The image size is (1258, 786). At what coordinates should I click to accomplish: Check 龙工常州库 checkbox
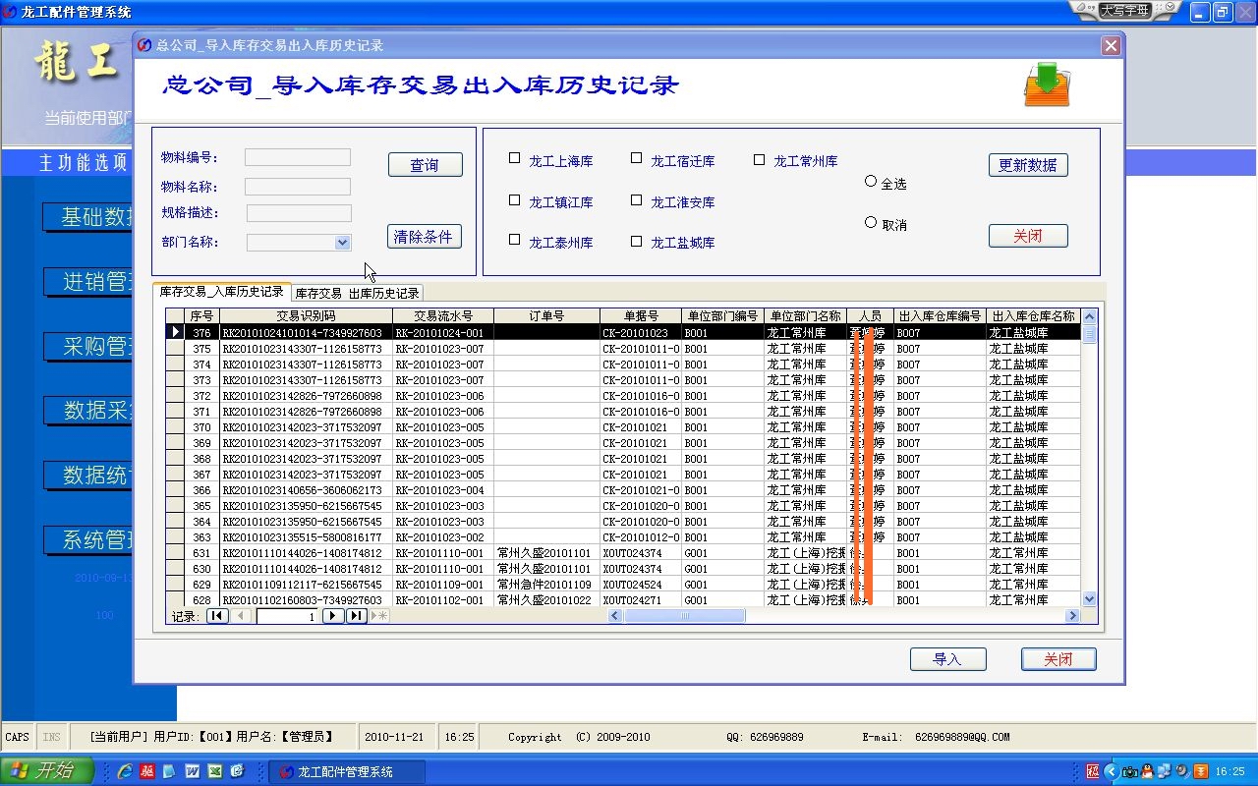click(759, 158)
